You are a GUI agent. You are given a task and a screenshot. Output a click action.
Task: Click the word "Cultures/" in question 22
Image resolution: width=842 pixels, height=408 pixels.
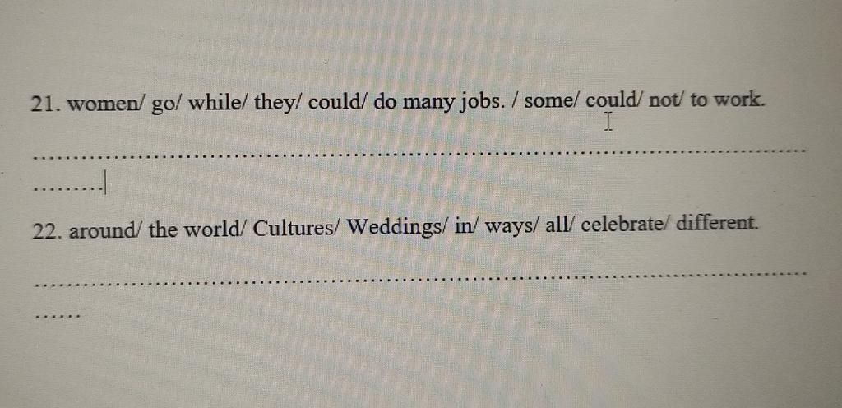296,229
